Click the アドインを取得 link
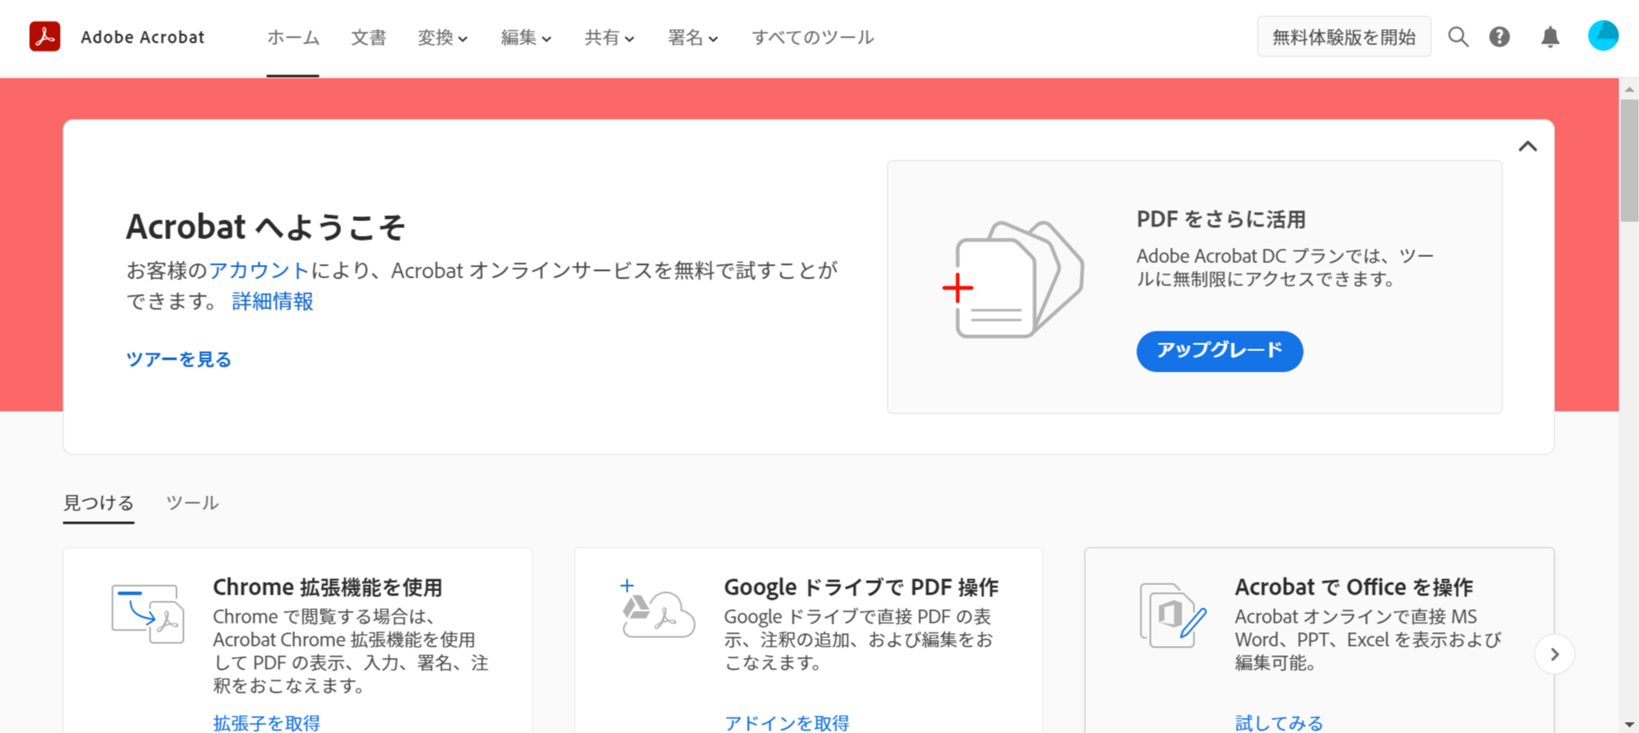Viewport: 1639px width, 733px height. pos(787,723)
